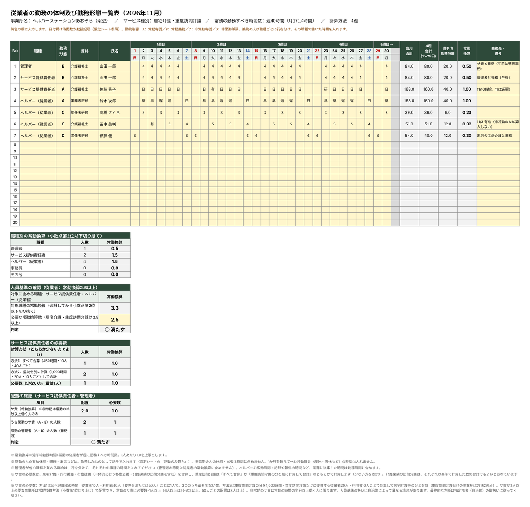Click the 当月合計 column header

(x=409, y=51)
